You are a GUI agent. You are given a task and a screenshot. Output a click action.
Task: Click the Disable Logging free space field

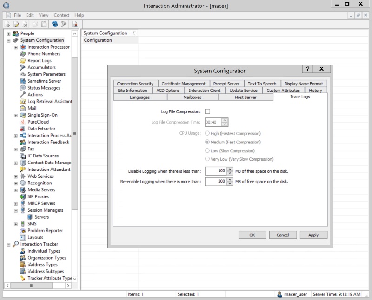pos(215,171)
